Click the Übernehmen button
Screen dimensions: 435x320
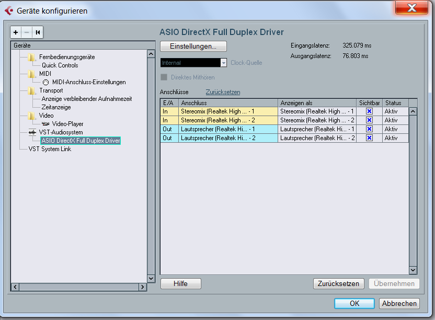coord(394,283)
